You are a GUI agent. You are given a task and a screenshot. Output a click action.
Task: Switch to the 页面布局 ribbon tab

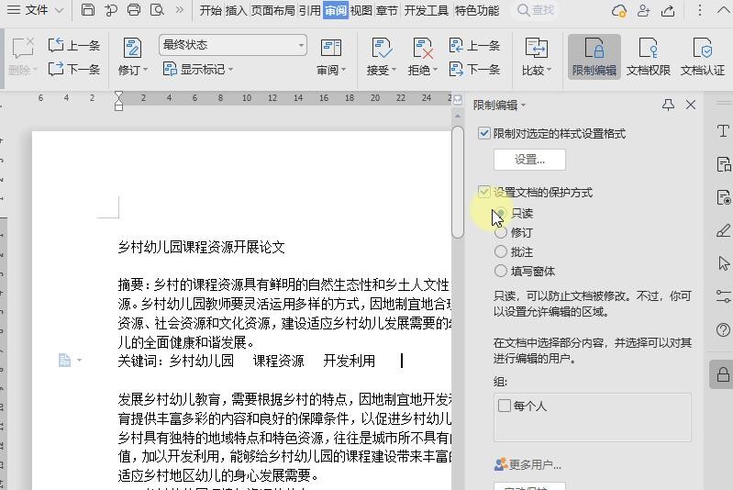(272, 10)
